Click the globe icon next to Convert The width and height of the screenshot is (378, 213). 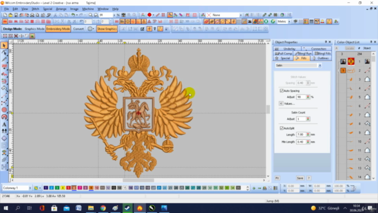[x=90, y=29]
